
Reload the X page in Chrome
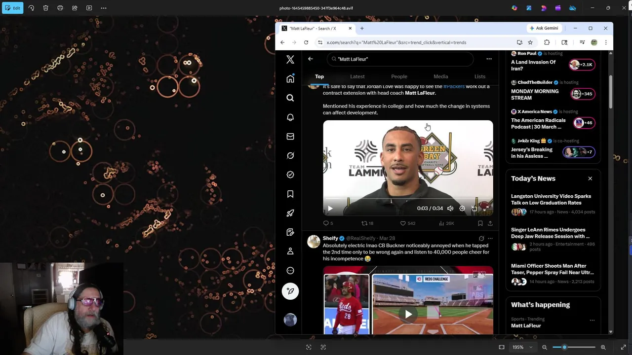coord(306,42)
